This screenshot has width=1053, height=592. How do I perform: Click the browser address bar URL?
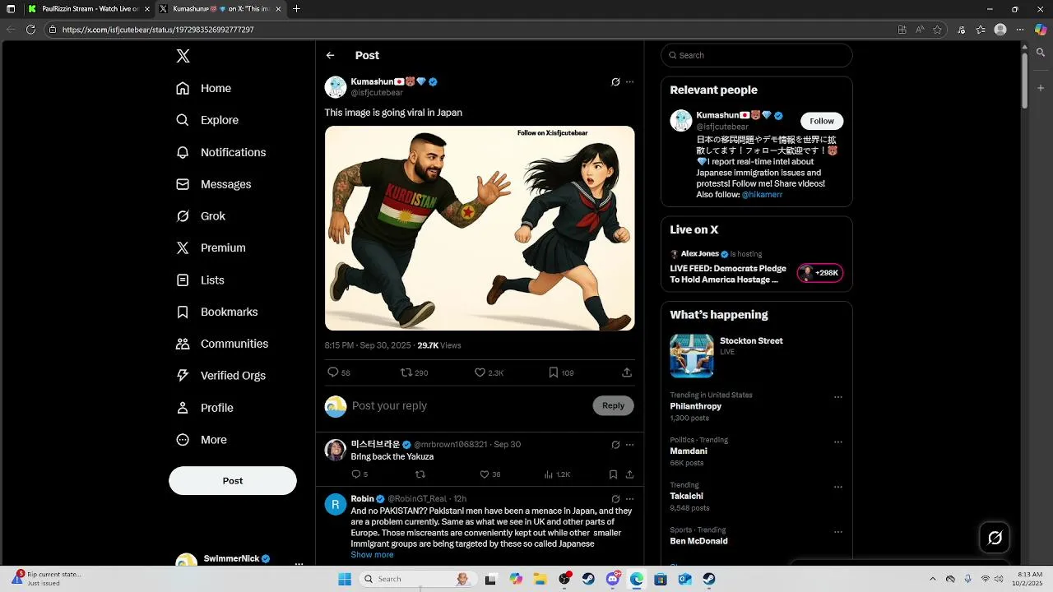pos(158,30)
